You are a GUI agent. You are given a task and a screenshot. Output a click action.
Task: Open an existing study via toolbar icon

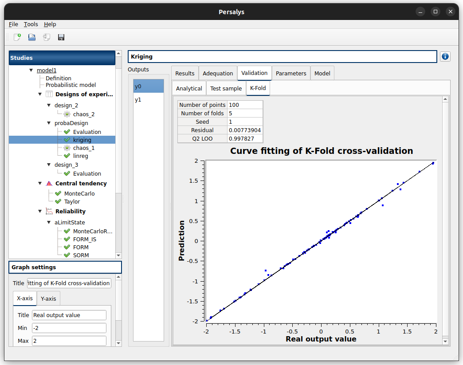click(31, 37)
